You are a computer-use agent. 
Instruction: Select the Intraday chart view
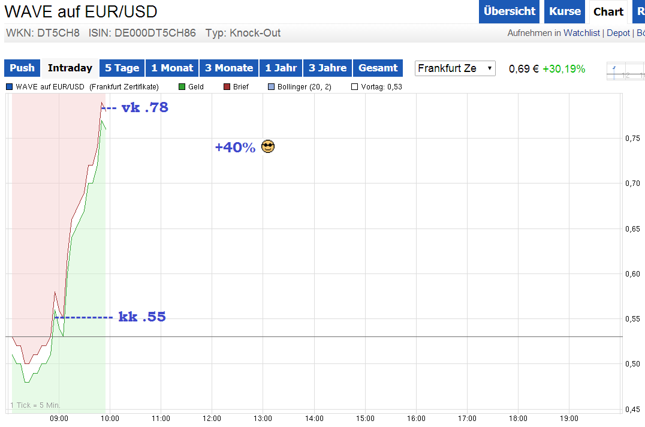[x=70, y=68]
